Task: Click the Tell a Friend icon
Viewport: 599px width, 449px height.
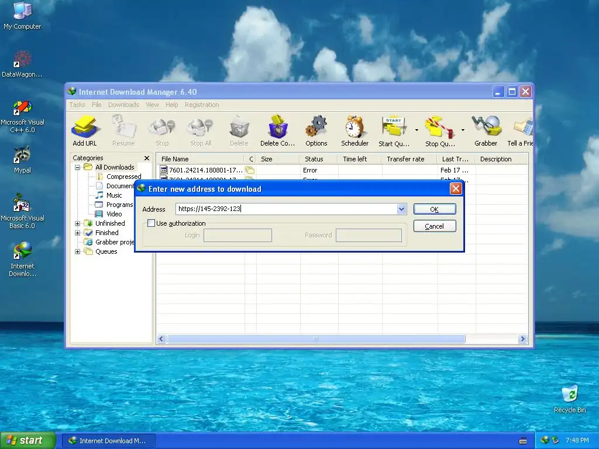Action: (524, 127)
